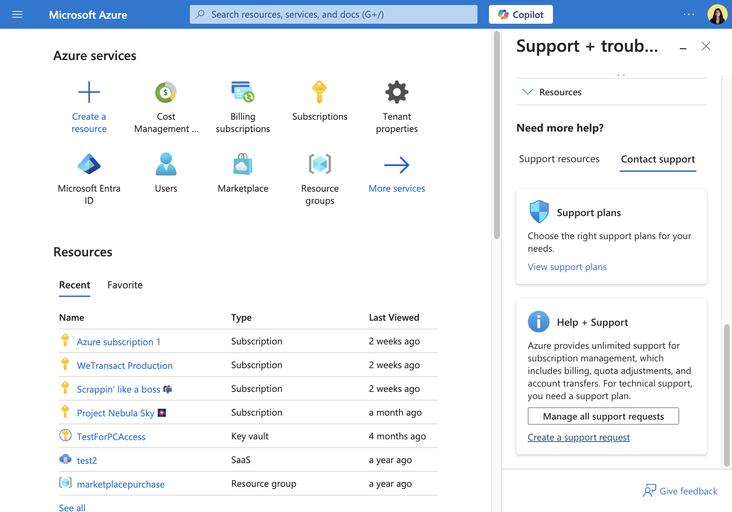The image size is (732, 512).
Task: Click the More services arrow icon
Action: (x=397, y=165)
